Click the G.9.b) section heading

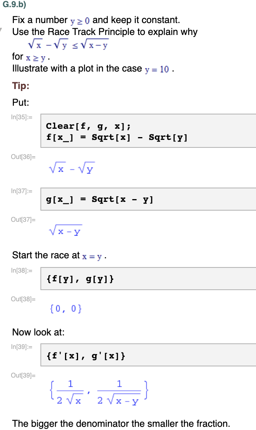tap(15, 5)
